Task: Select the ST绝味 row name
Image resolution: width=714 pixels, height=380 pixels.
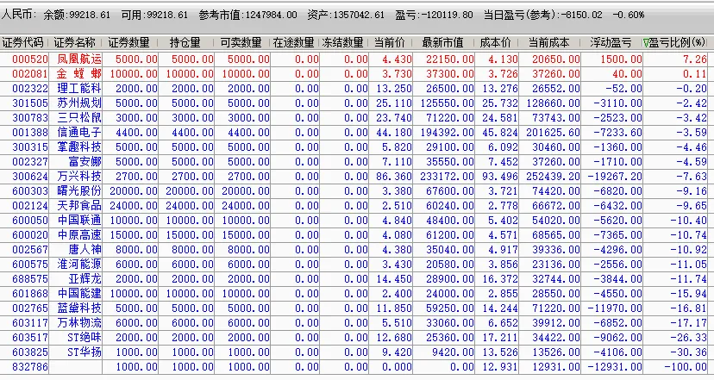Action: click(85, 337)
